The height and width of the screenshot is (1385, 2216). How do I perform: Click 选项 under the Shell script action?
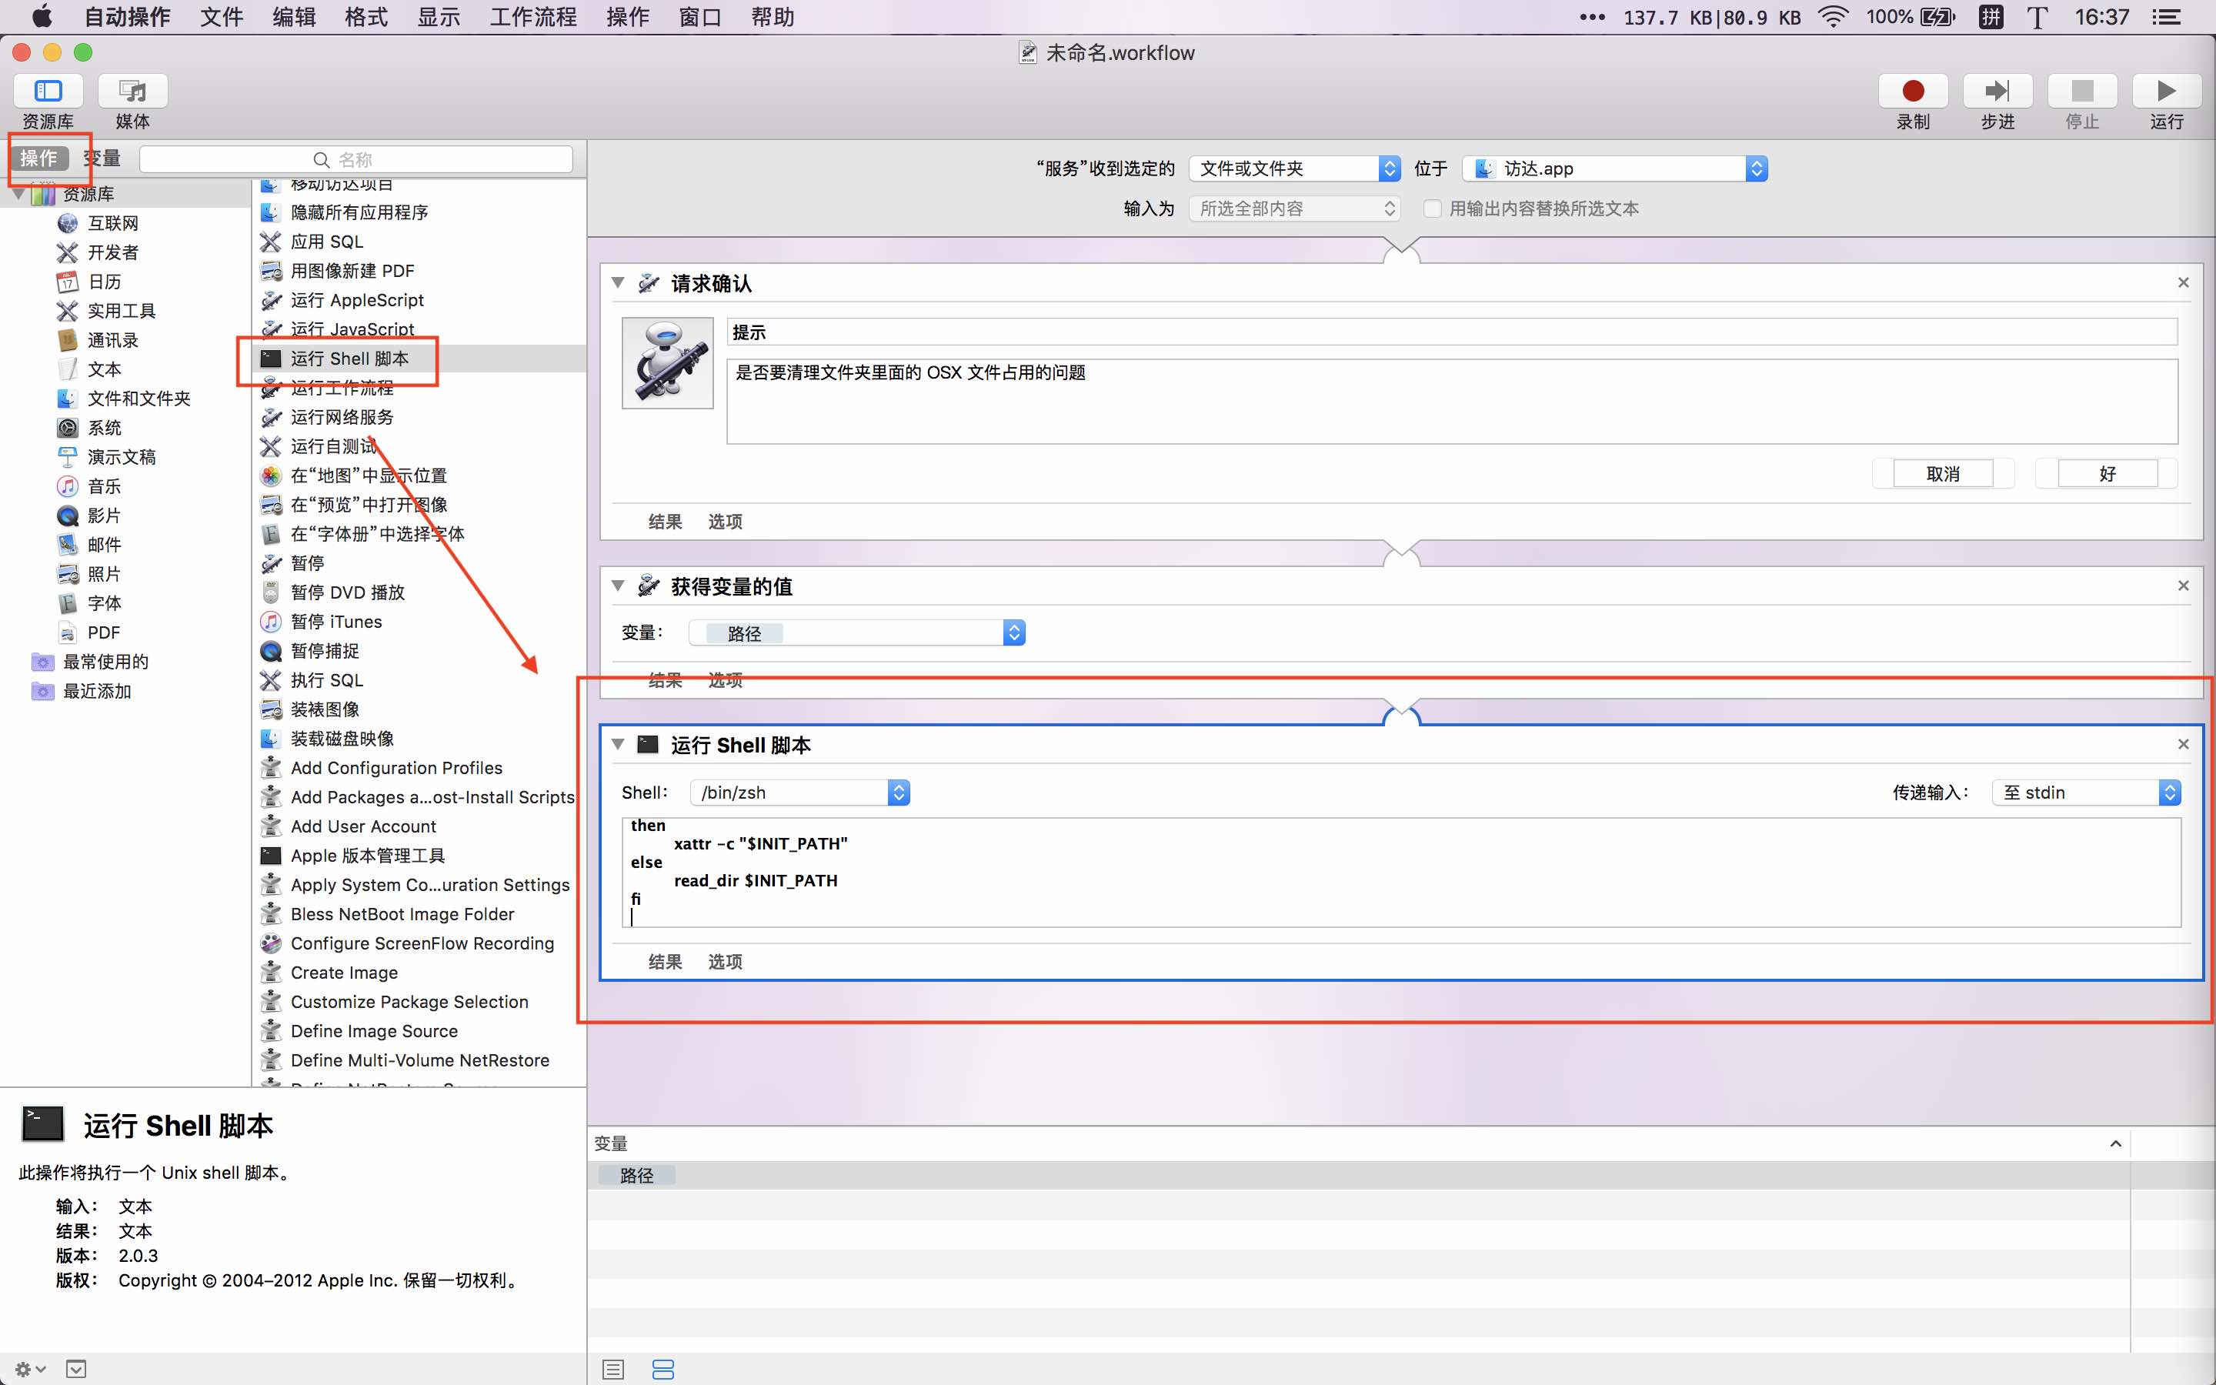click(x=724, y=962)
